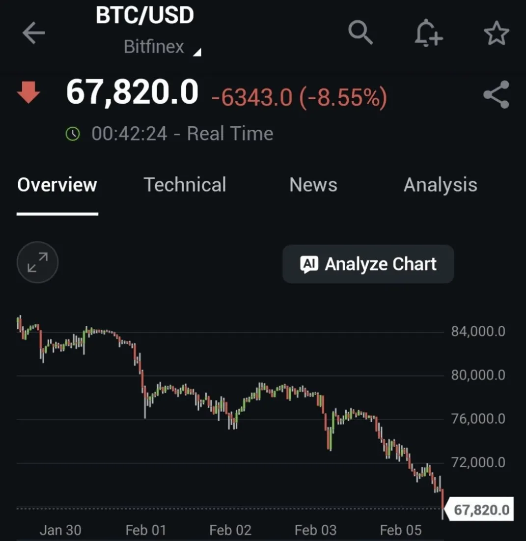Tap the back arrow icon

click(33, 33)
